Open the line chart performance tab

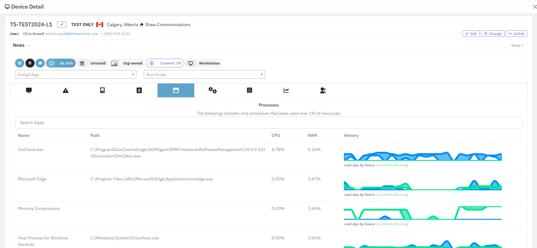point(286,90)
